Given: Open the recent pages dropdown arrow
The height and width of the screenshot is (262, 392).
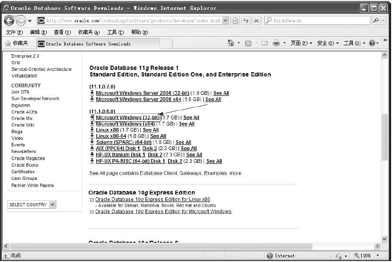Looking at the screenshot, I should pyautogui.click(x=30, y=21).
